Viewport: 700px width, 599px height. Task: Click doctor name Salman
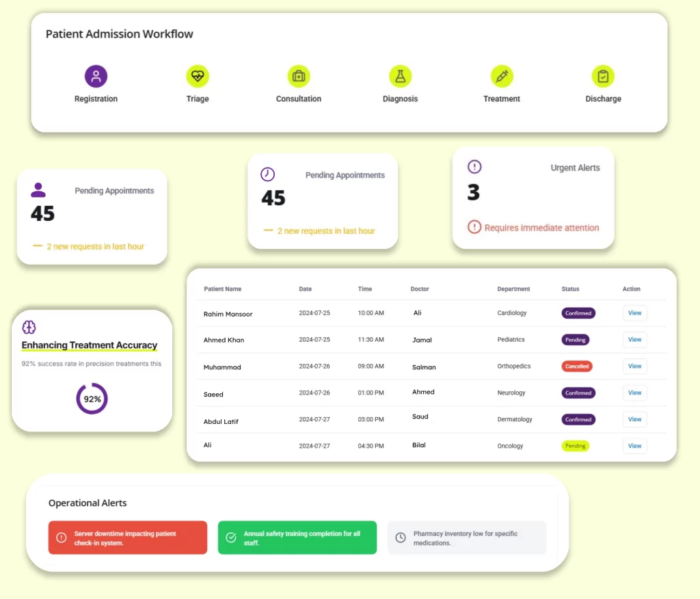point(424,367)
